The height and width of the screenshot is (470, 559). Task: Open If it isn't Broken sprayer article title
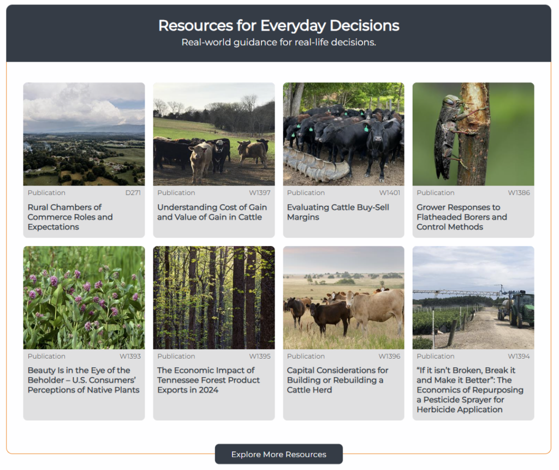click(x=470, y=390)
